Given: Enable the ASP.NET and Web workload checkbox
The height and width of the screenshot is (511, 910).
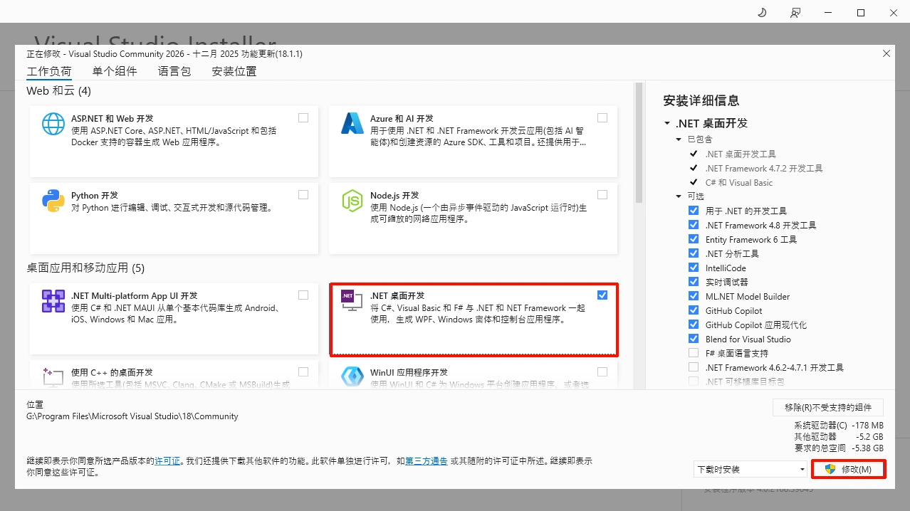Looking at the screenshot, I should [303, 118].
